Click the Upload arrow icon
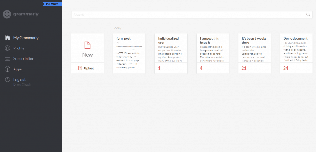Image resolution: width=316 pixels, height=152 pixels. coord(80,68)
